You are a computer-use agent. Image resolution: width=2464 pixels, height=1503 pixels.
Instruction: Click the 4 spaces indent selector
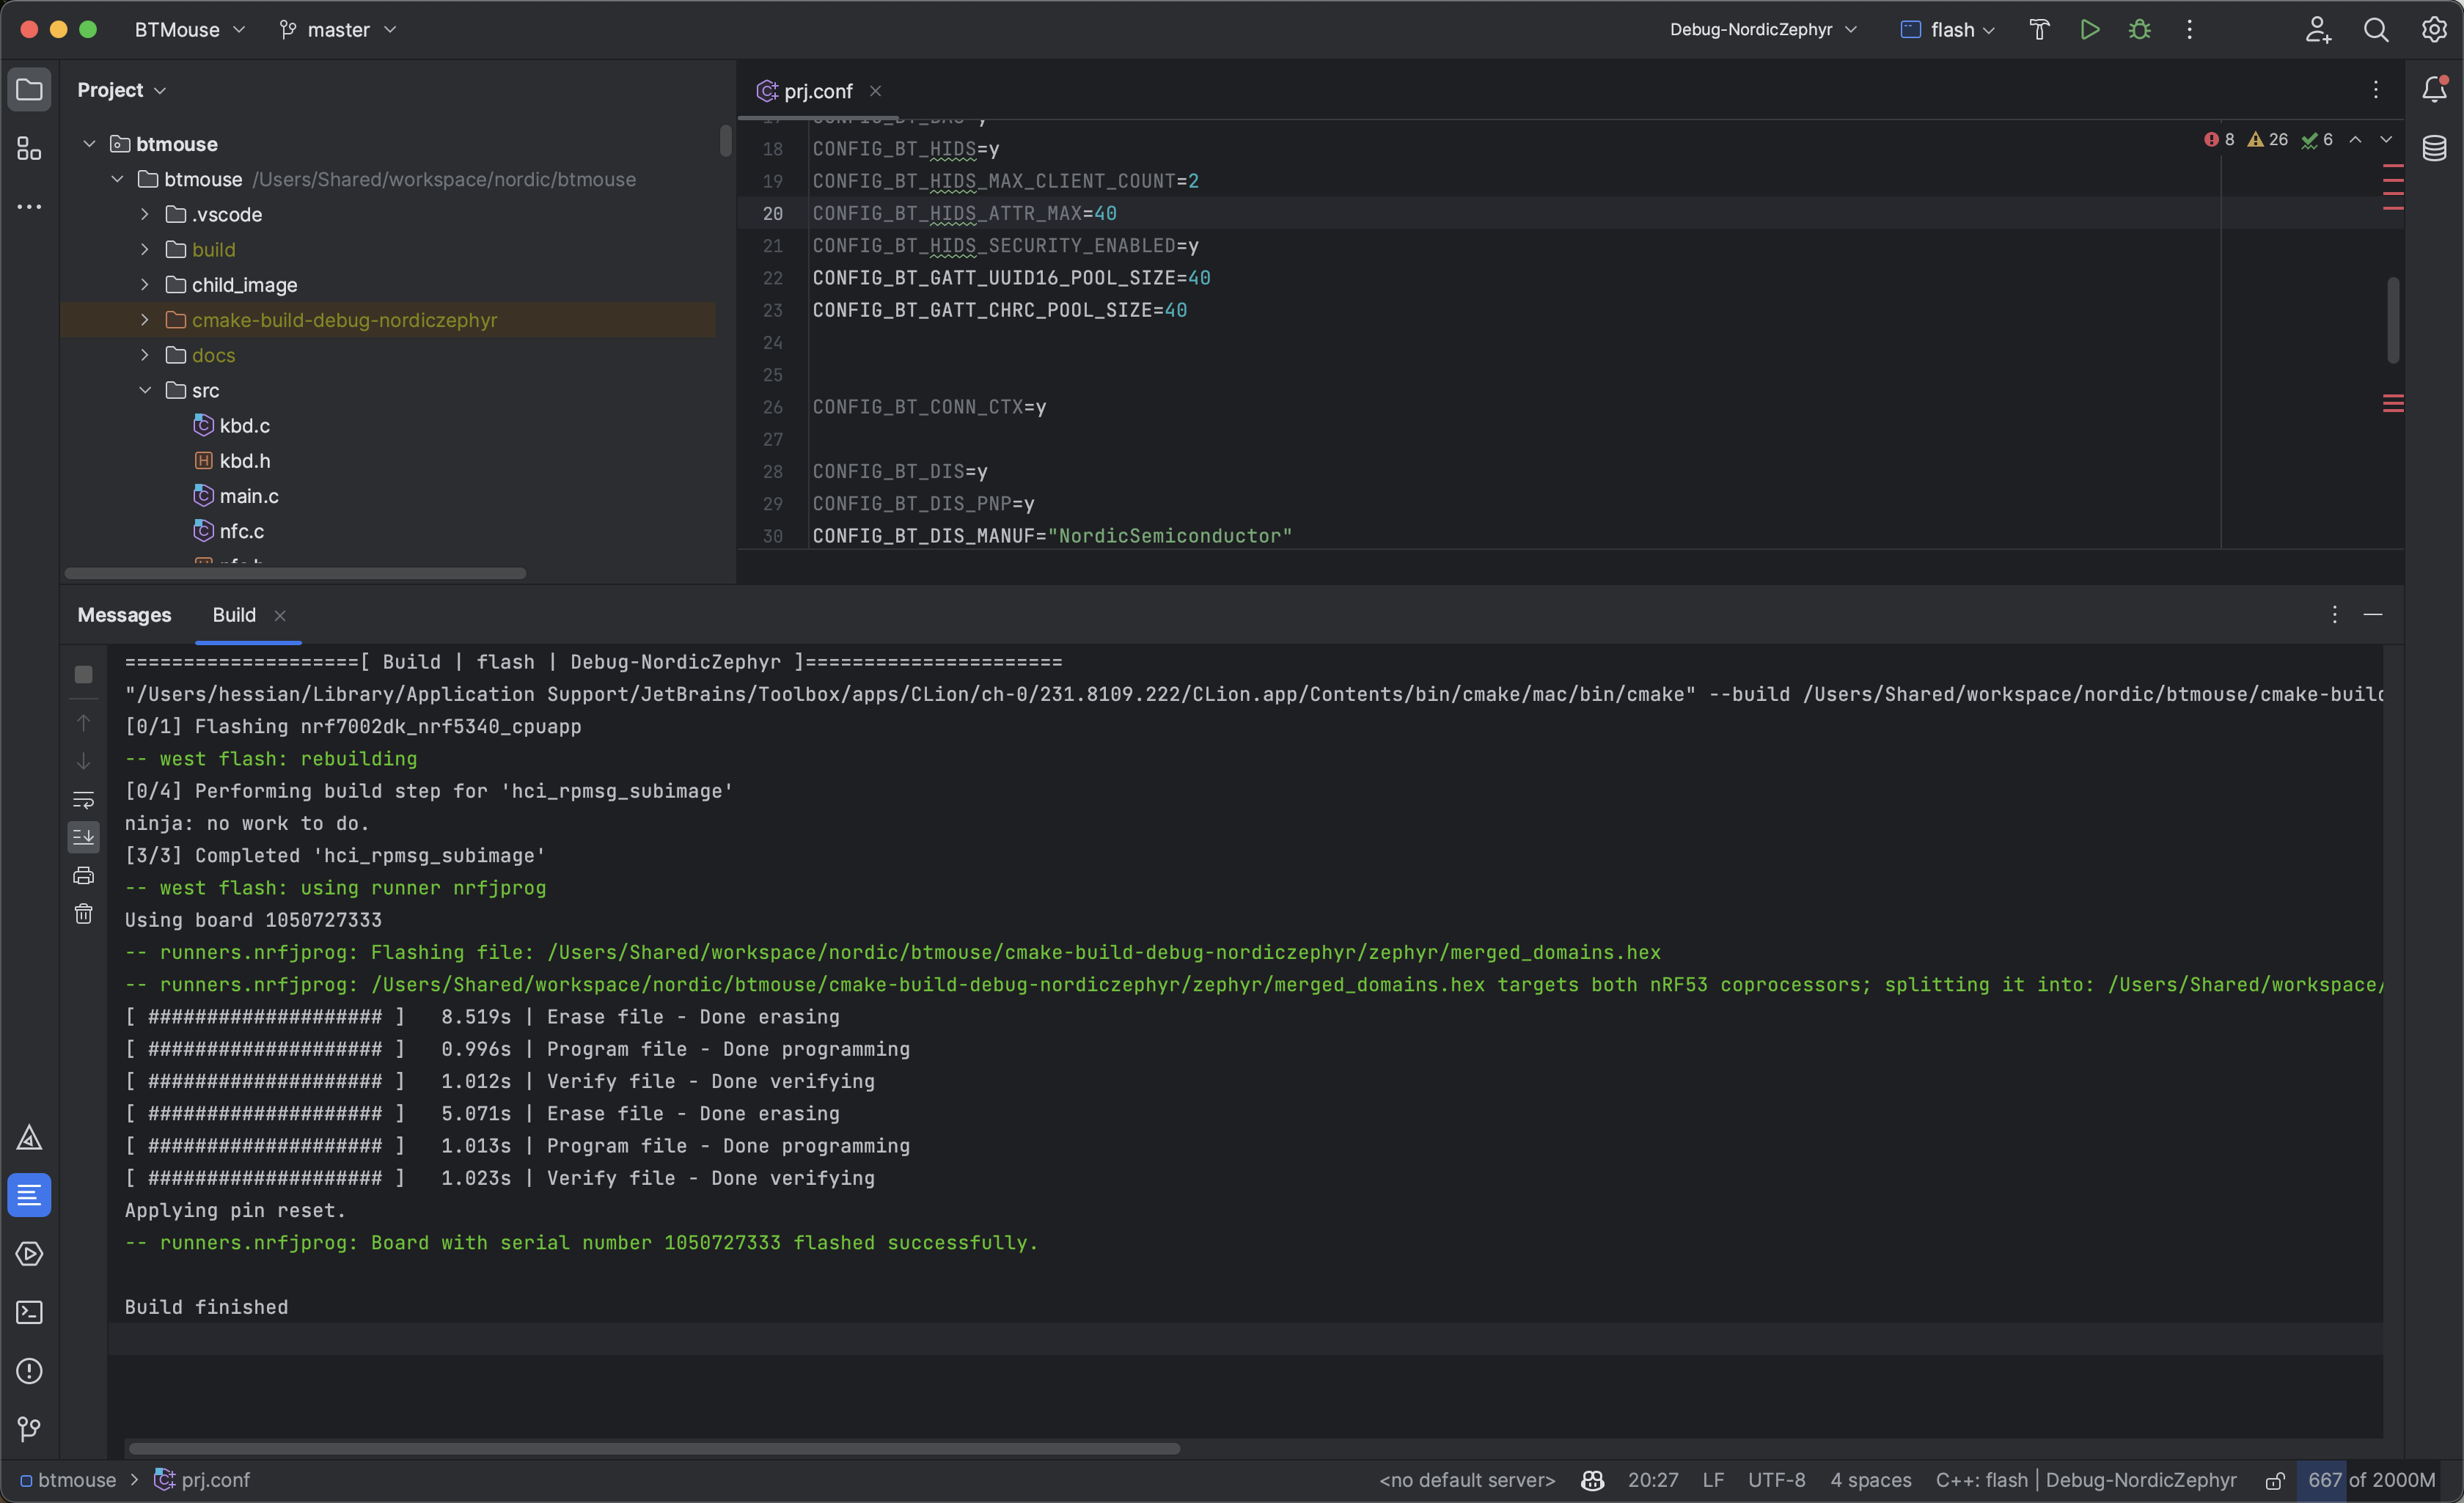(1870, 1480)
